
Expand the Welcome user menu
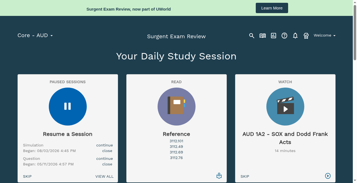(324, 35)
